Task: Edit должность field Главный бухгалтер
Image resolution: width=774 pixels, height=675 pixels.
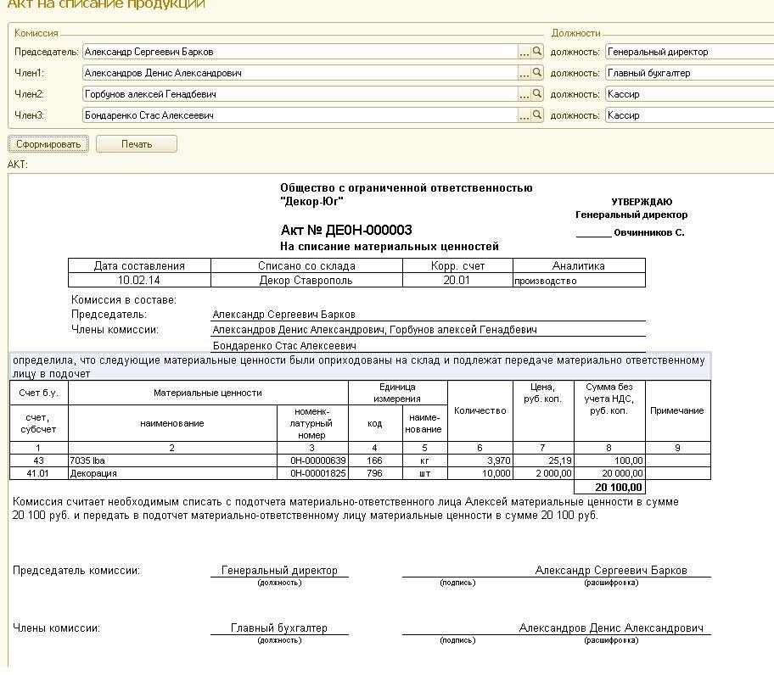Action: click(x=690, y=72)
